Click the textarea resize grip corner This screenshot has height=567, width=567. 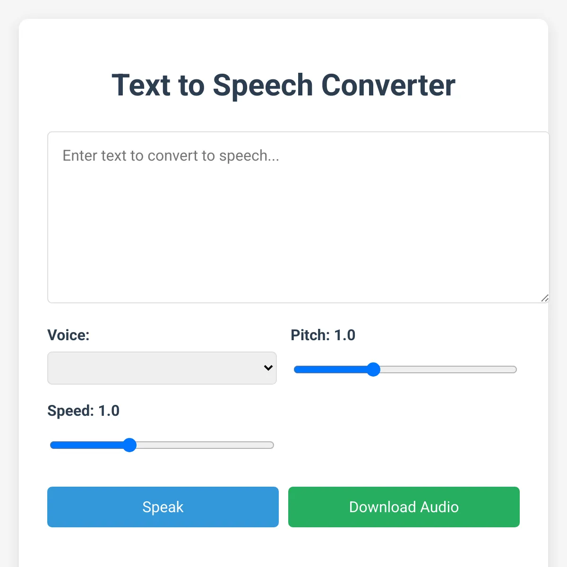tap(545, 298)
